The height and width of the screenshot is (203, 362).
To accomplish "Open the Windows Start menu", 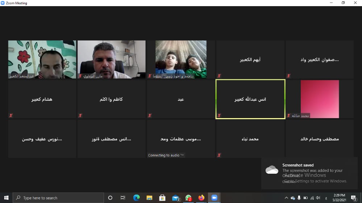I will [6, 198].
